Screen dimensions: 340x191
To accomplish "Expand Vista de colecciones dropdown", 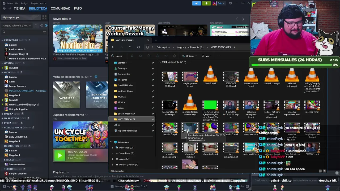I will pos(91,77).
